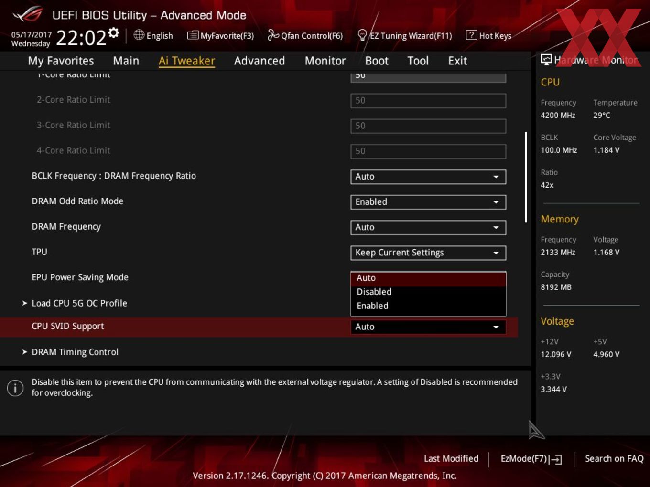Select the DRAM Frequency label

pyautogui.click(x=66, y=227)
